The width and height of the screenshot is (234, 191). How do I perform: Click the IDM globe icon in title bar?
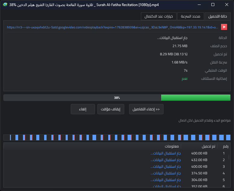coord(5,5)
